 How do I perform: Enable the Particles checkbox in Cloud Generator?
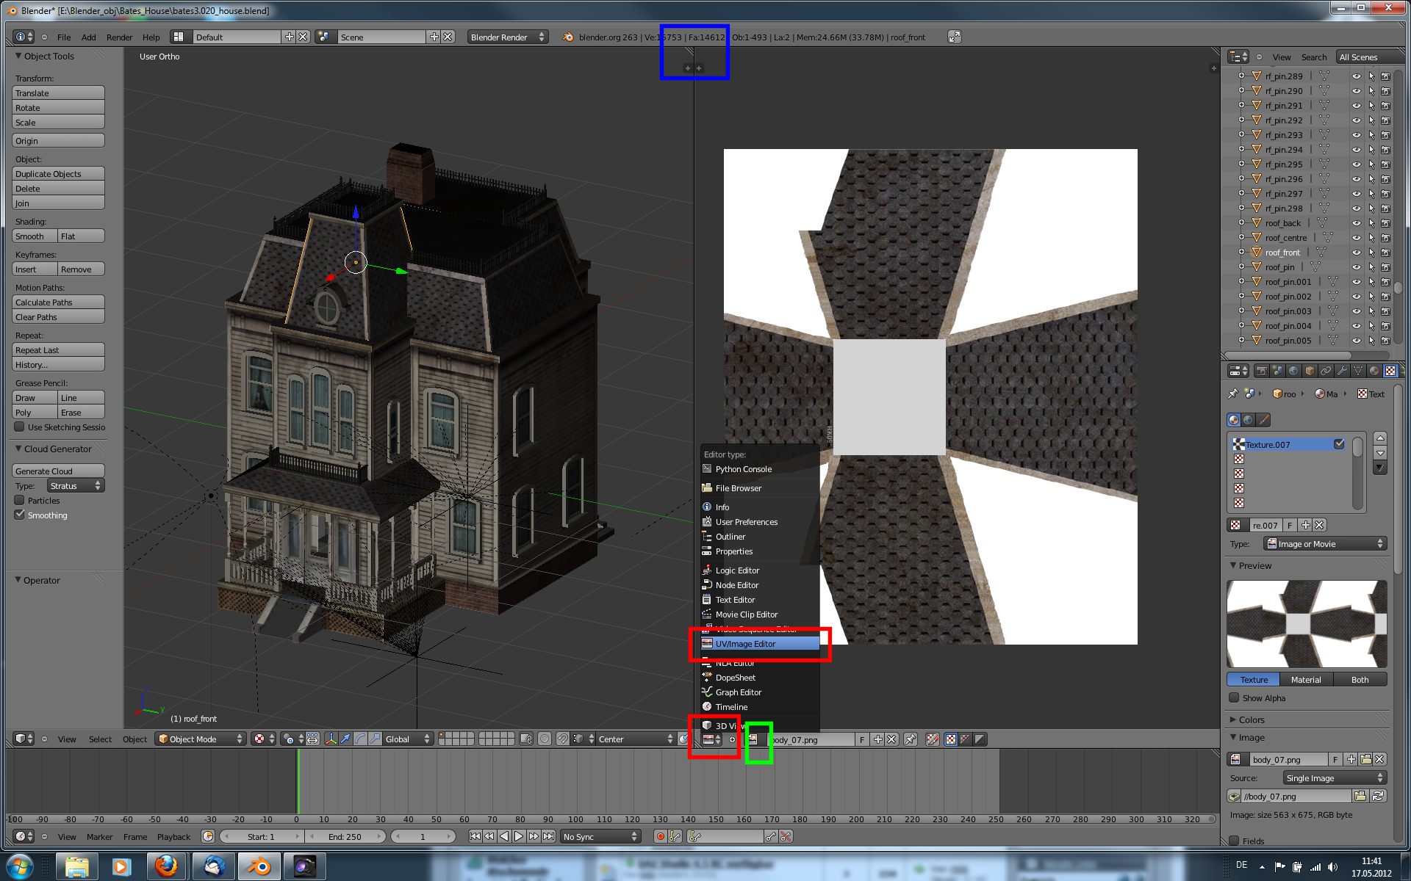click(20, 500)
